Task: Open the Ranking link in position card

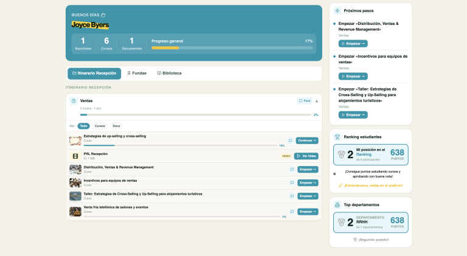Action: click(x=364, y=154)
